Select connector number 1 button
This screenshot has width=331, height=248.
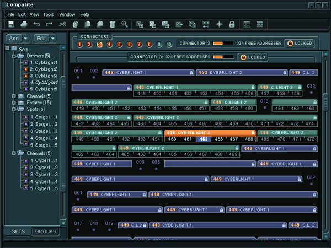(81, 44)
